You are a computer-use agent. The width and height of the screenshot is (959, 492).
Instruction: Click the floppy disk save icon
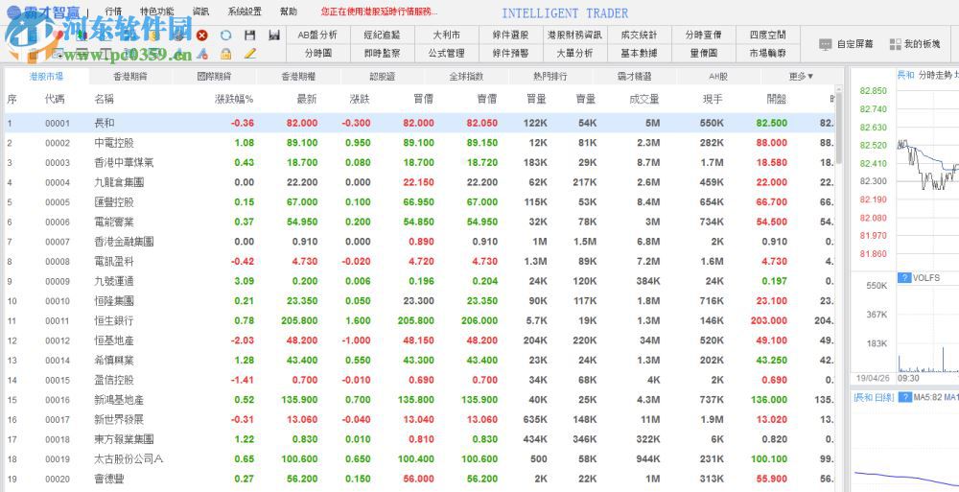click(249, 35)
